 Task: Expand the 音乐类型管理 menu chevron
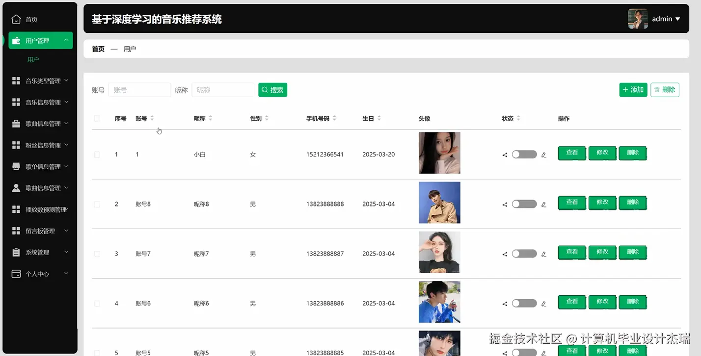click(x=66, y=80)
